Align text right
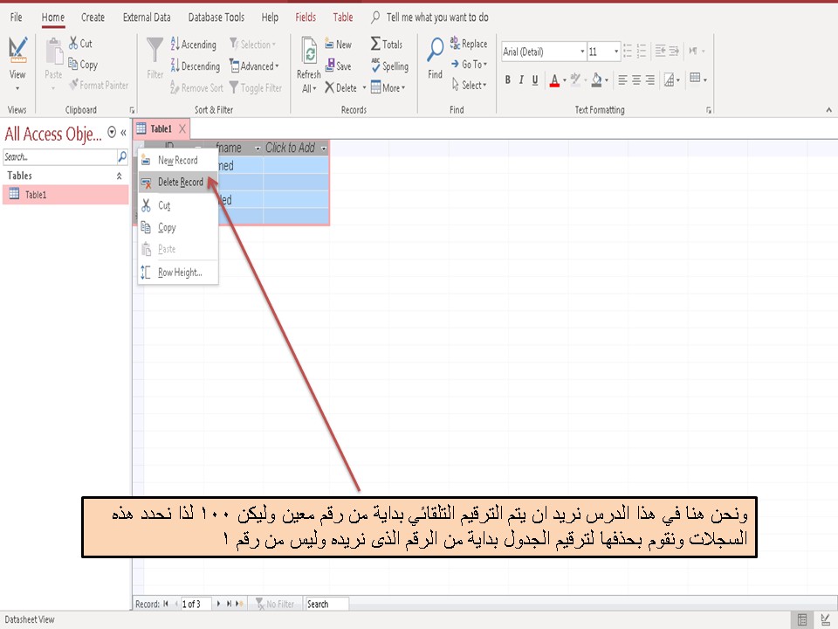 (649, 80)
